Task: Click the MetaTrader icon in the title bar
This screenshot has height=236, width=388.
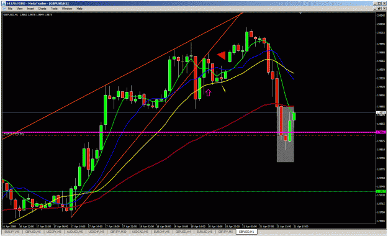Action: [4, 4]
